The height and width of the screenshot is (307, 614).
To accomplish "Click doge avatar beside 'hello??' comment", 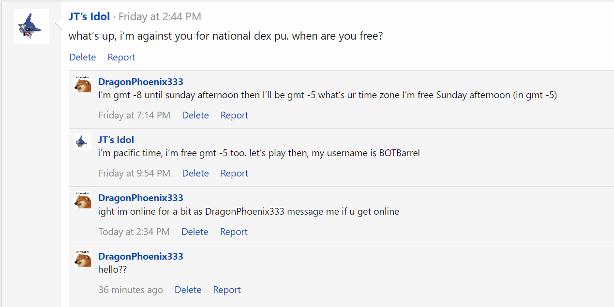I will click(x=82, y=258).
